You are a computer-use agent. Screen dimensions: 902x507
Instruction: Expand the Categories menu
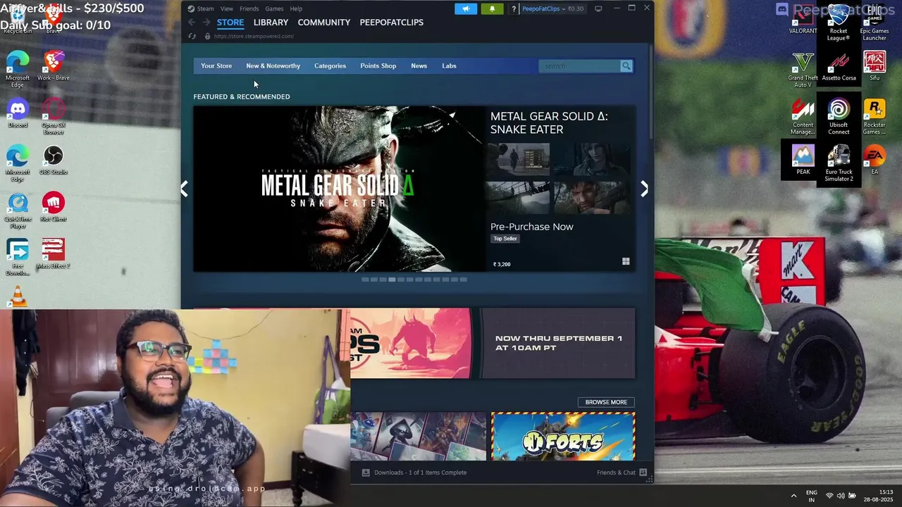[330, 65]
